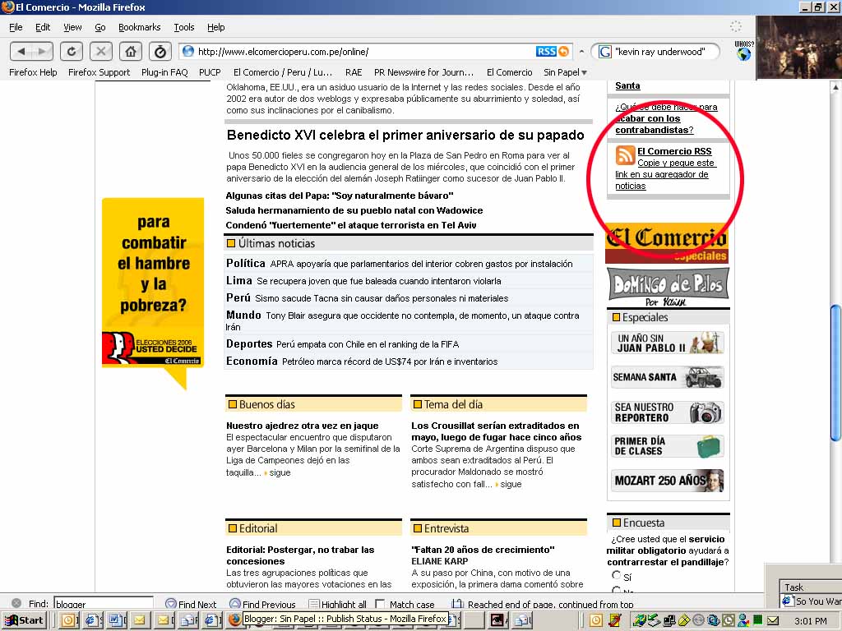Screen dimensions: 842x631
Task: Open the Domingo de Palos banner
Action: pyautogui.click(x=668, y=287)
